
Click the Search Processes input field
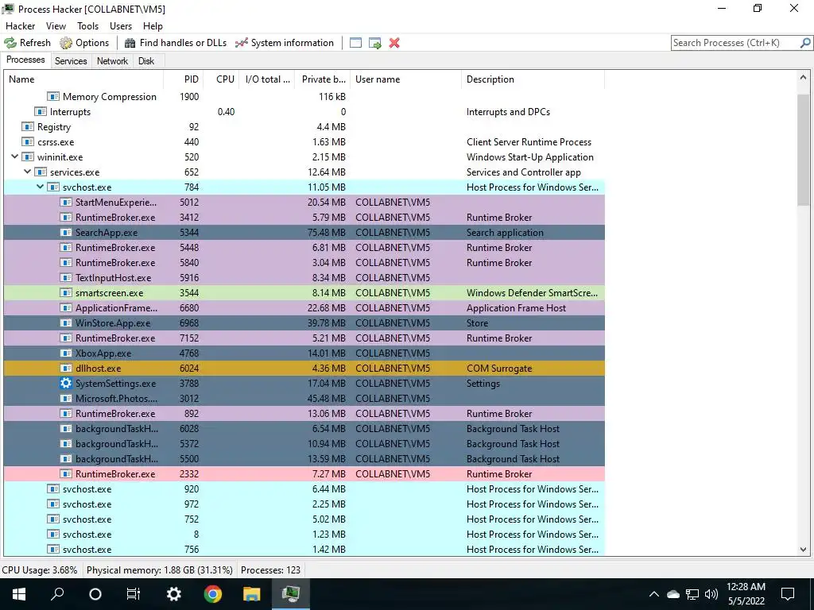(x=735, y=43)
